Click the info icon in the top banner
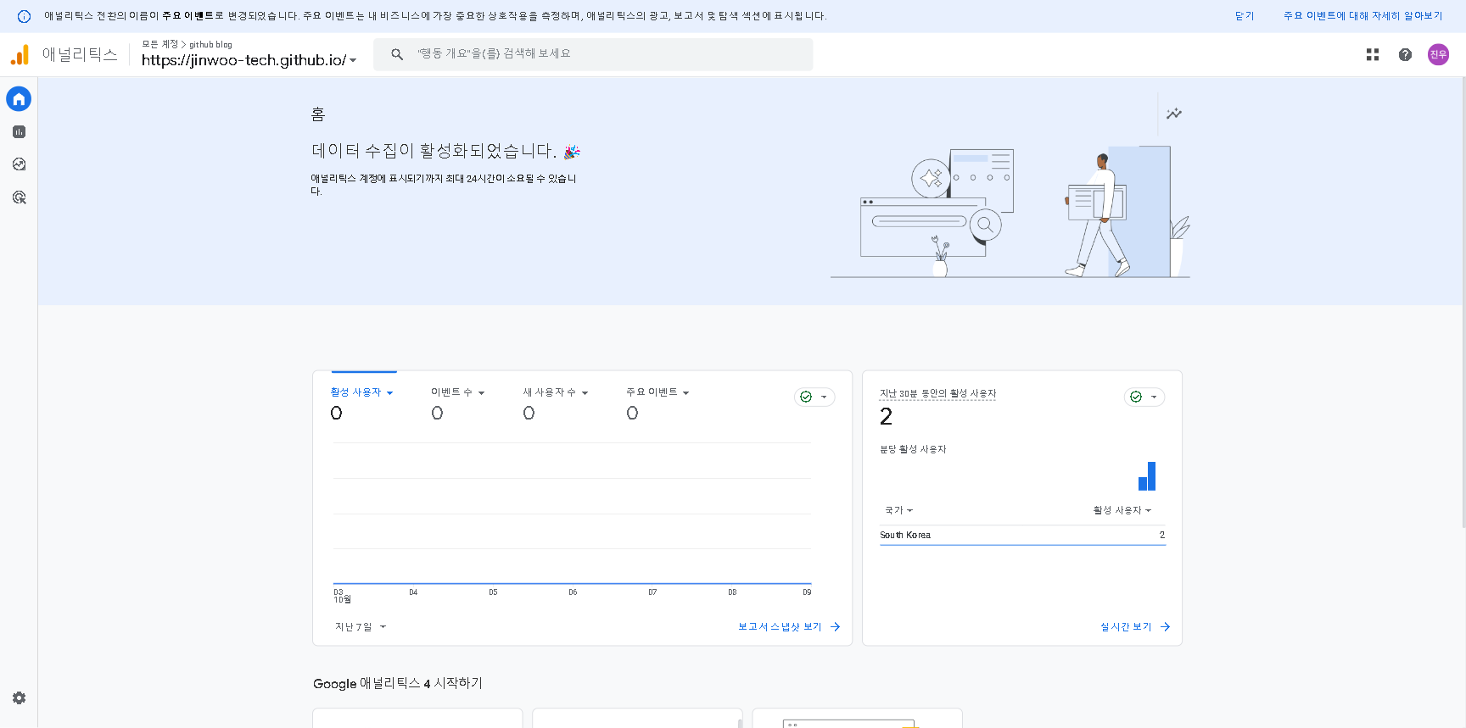Screen dimensions: 1466x728 pos(24,16)
